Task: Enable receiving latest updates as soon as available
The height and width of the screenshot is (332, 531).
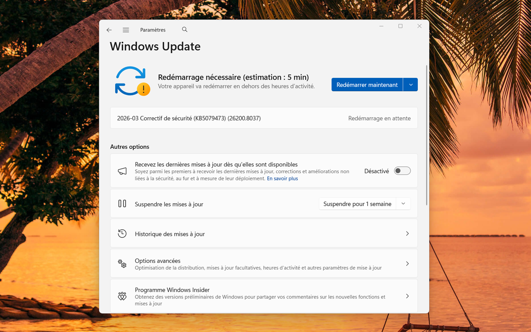Action: (x=402, y=170)
